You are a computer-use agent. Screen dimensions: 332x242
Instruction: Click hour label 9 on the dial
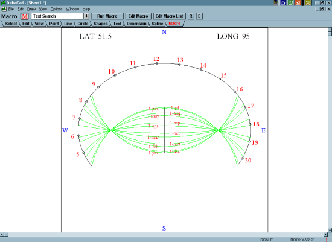click(x=94, y=84)
